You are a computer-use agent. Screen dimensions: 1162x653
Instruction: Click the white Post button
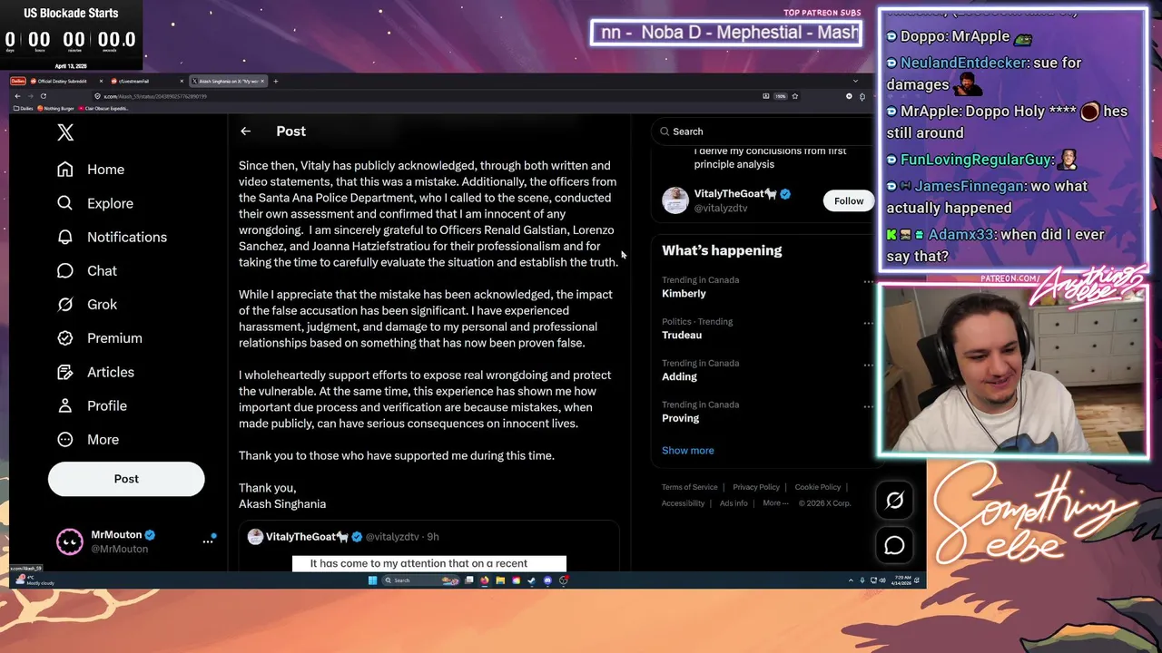(x=126, y=479)
